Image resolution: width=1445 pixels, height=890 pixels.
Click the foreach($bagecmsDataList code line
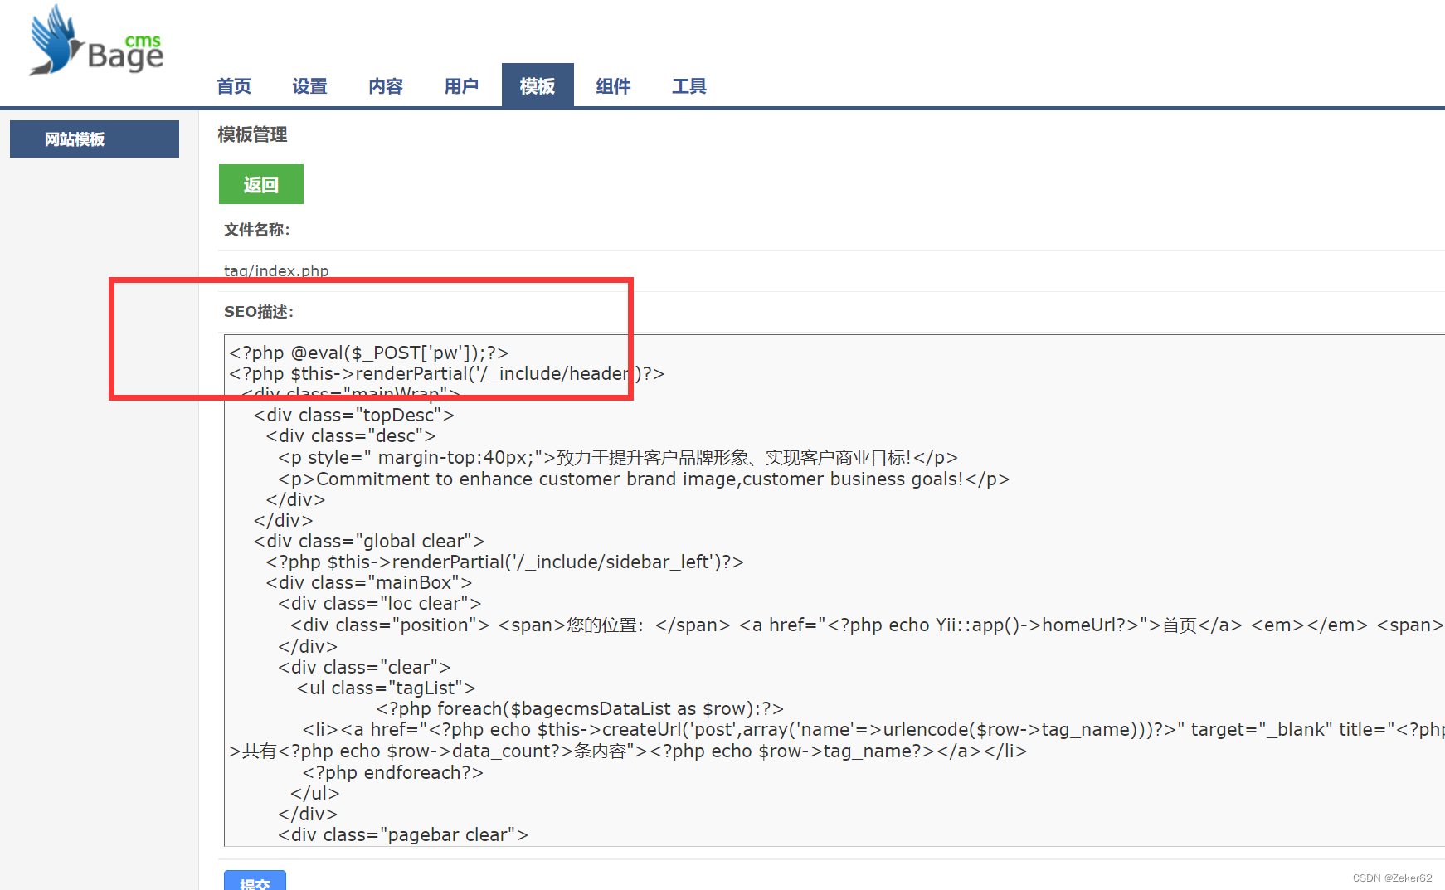pyautogui.click(x=580, y=708)
